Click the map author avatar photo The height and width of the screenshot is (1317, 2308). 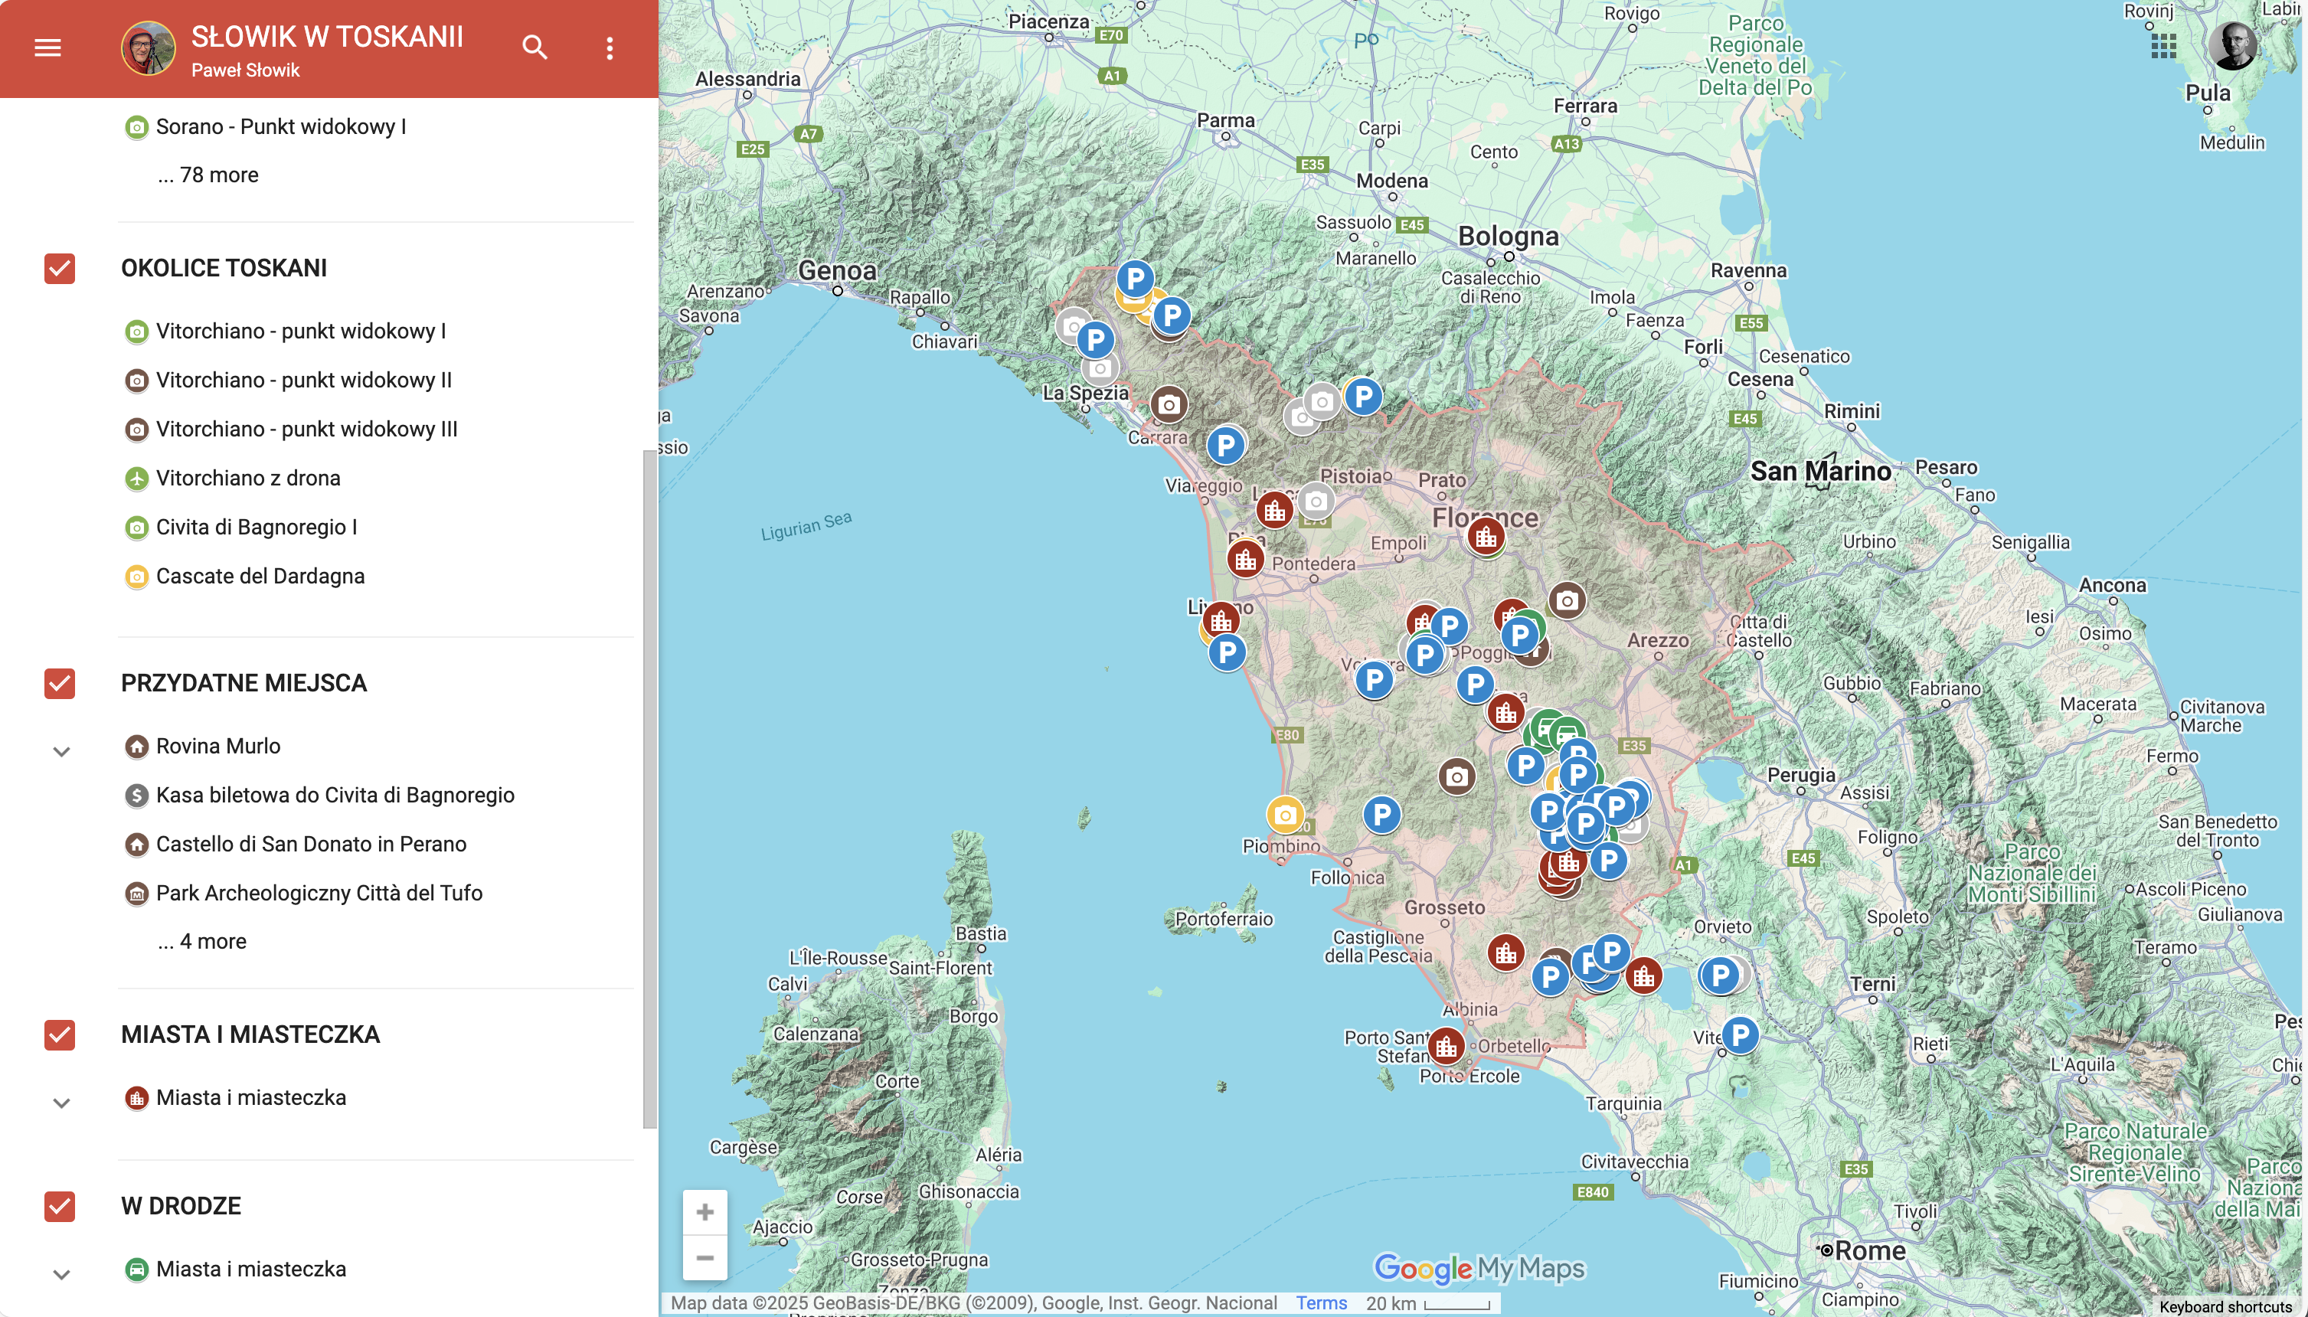click(149, 48)
